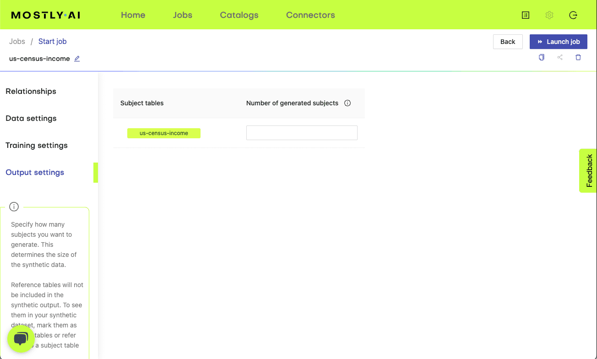Open the Catalogs menu

point(239,15)
